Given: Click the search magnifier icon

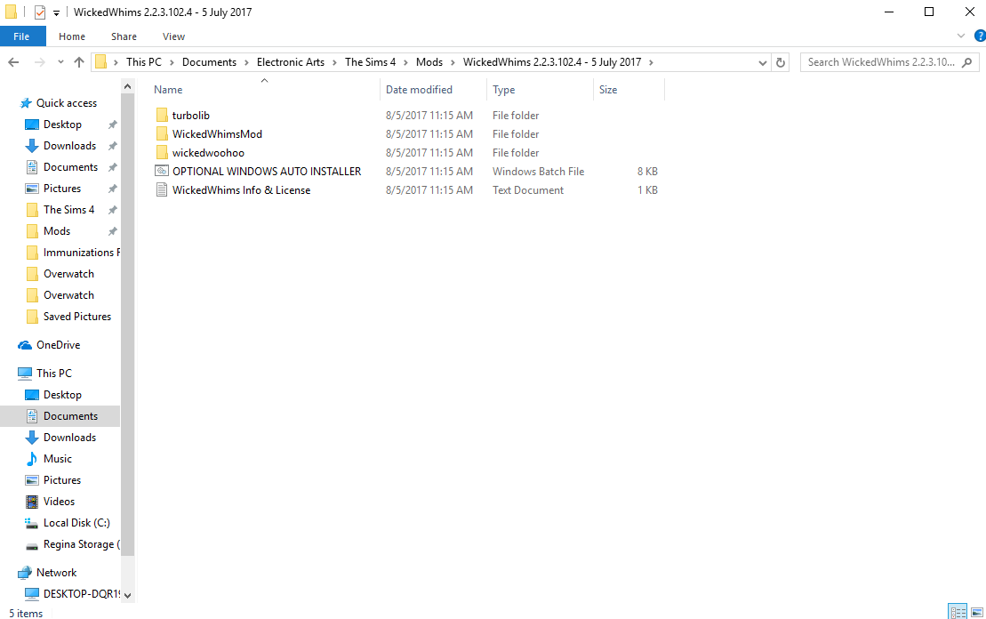Looking at the screenshot, I should pyautogui.click(x=967, y=62).
